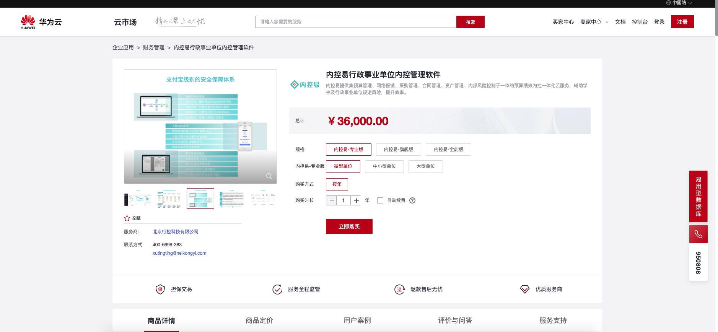Select 内控易-专业版 specification
This screenshot has width=718, height=332.
point(348,150)
